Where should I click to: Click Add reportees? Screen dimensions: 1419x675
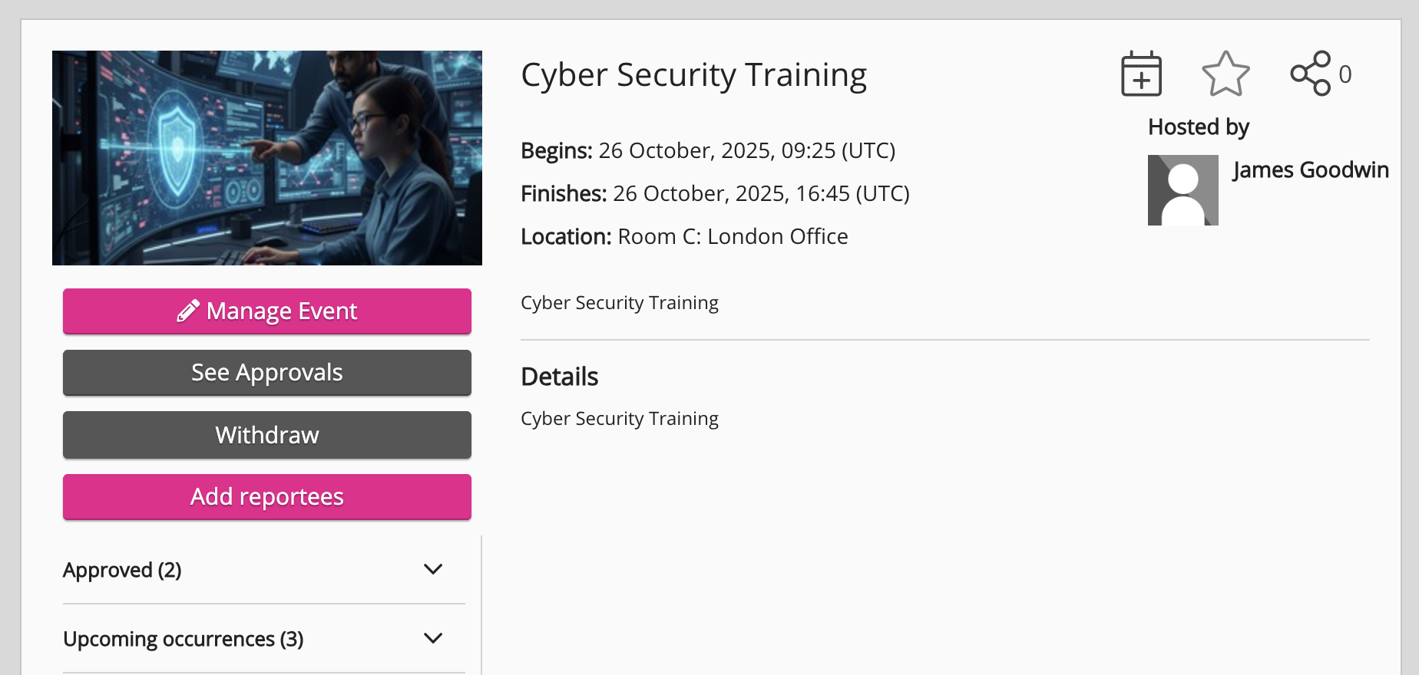pos(266,496)
